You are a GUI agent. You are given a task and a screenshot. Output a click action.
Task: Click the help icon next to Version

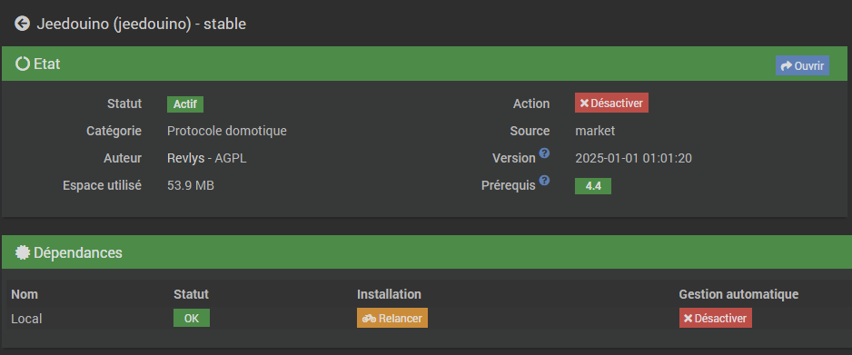[x=544, y=153]
